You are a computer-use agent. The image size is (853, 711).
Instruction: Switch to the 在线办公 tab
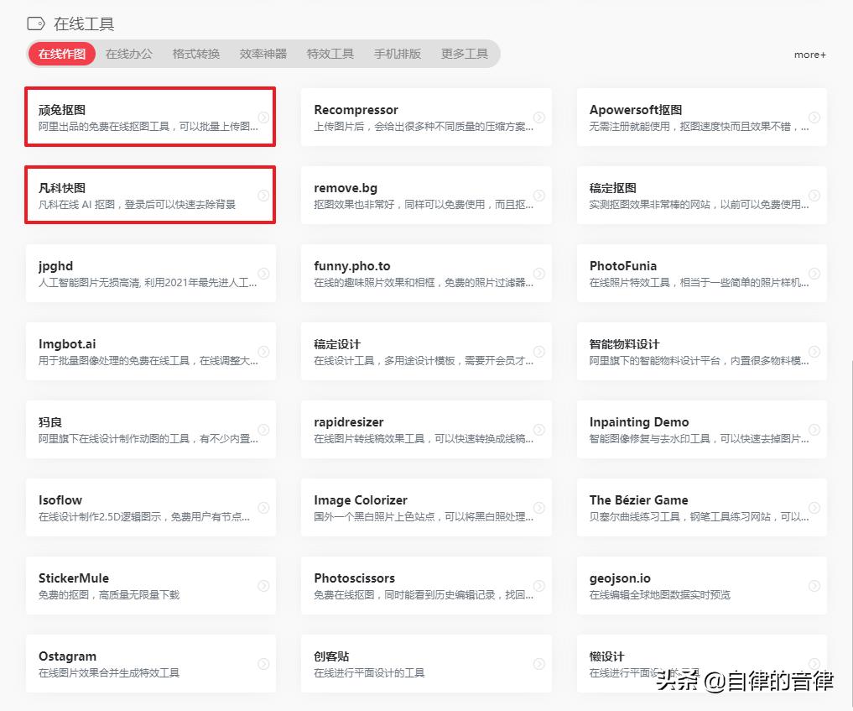click(x=127, y=53)
